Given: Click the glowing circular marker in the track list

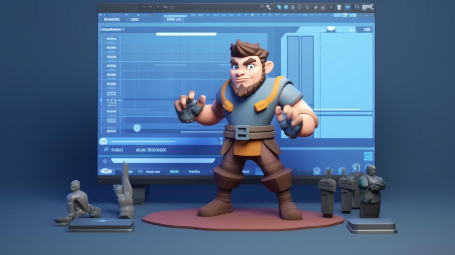Looking at the screenshot, I should point(137,128).
